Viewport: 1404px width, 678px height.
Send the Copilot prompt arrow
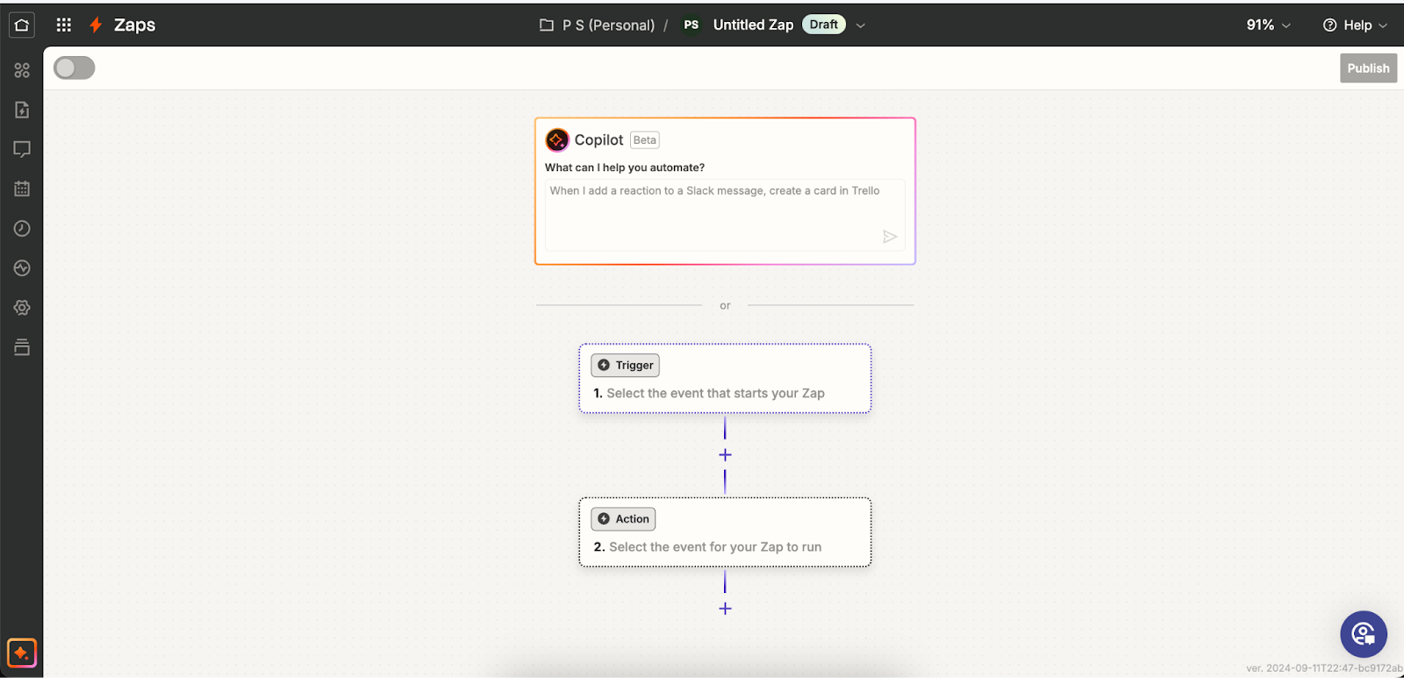tap(890, 237)
